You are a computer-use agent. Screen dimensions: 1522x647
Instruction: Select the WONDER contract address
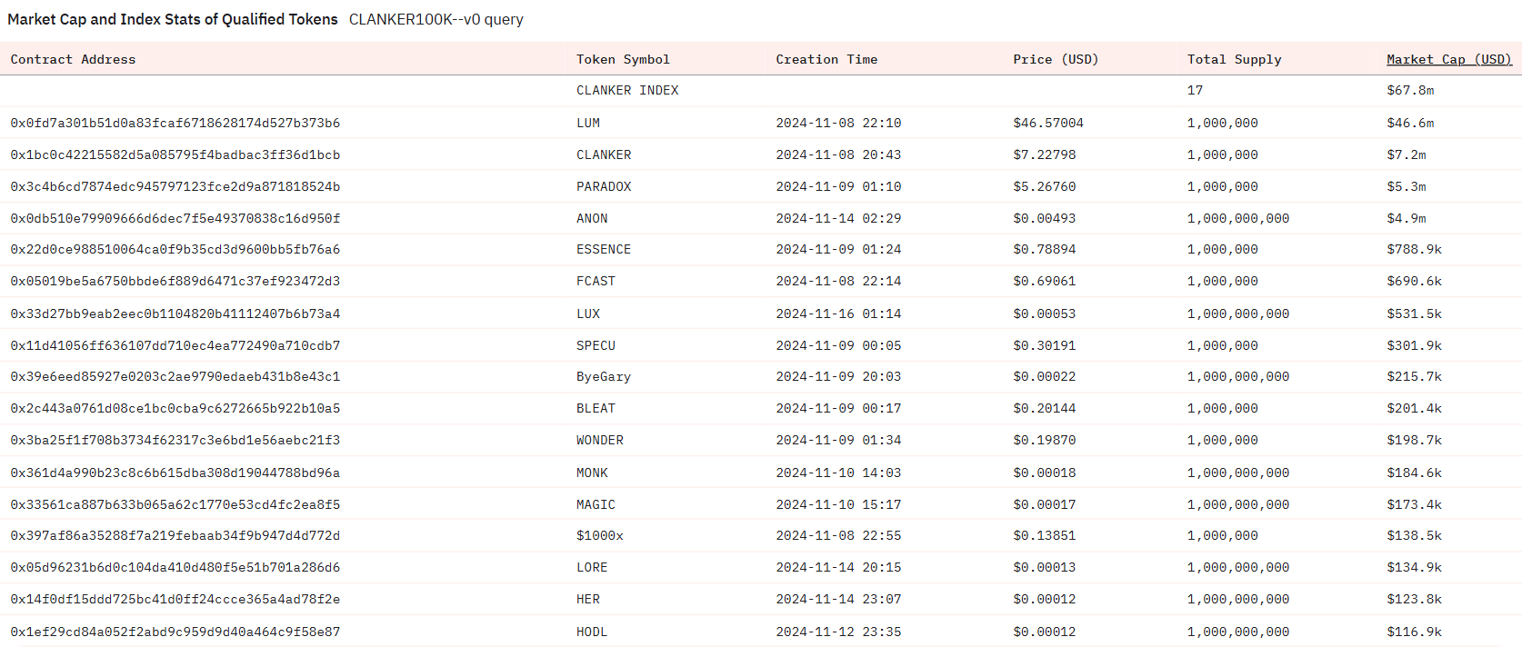pos(175,440)
